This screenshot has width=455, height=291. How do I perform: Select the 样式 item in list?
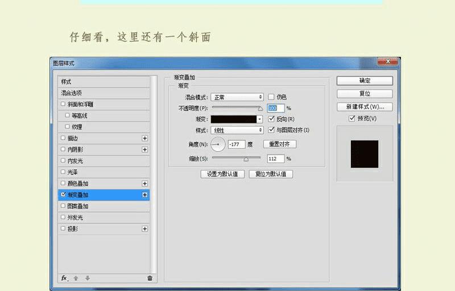(104, 82)
